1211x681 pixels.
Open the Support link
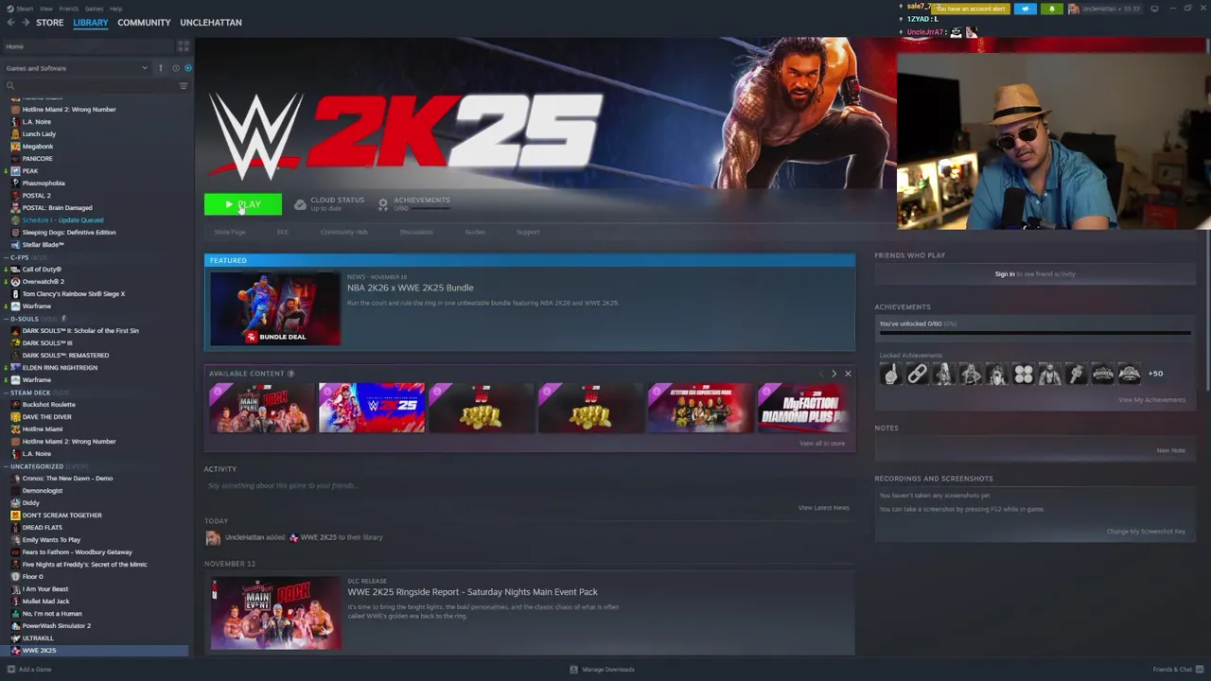pos(528,232)
